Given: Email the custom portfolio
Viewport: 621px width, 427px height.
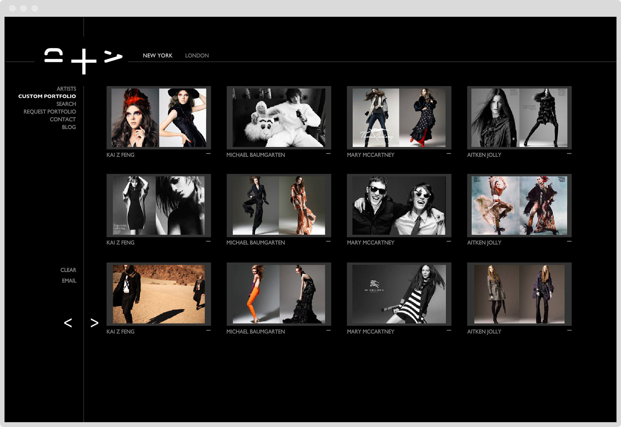Looking at the screenshot, I should pos(69,280).
